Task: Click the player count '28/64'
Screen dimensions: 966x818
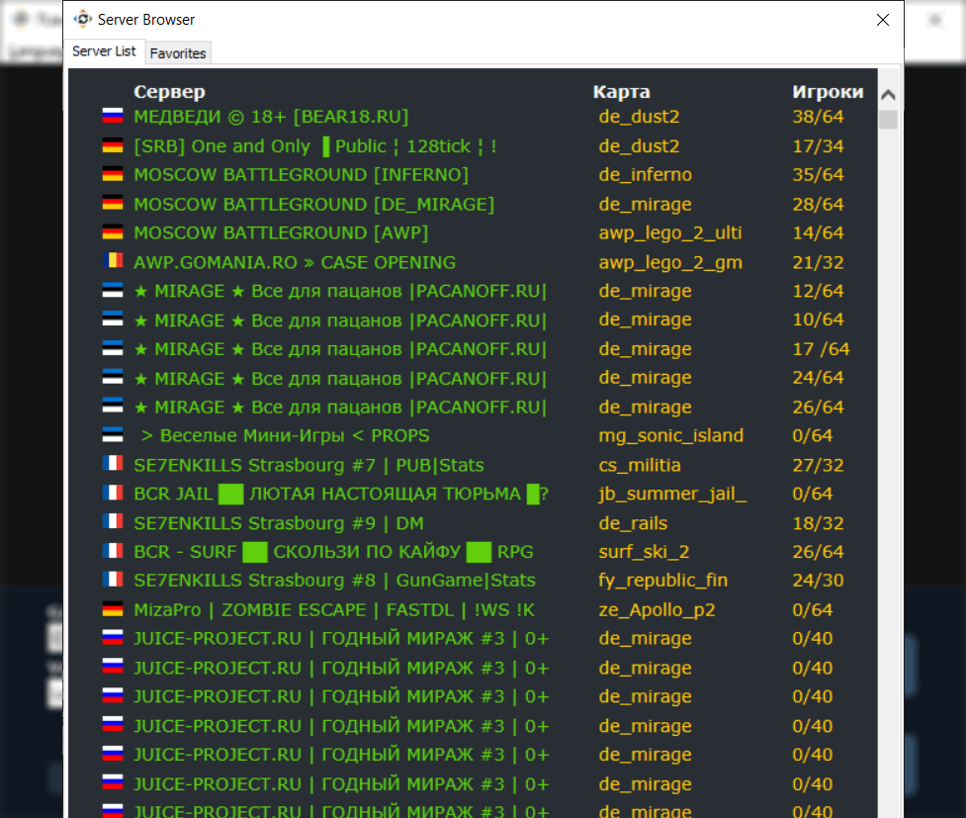Action: coord(818,204)
